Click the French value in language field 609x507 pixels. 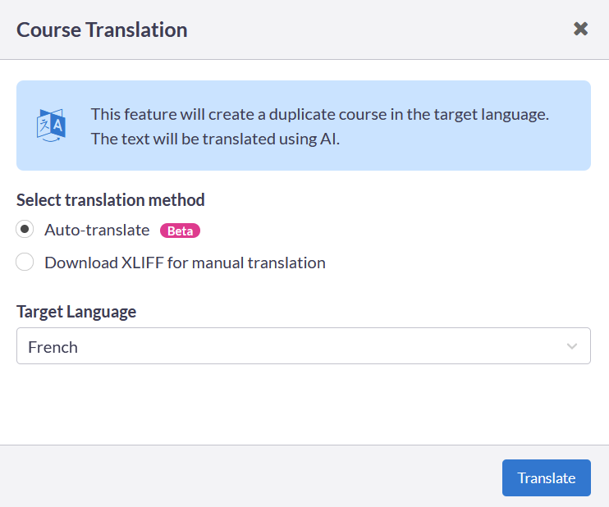click(x=53, y=347)
